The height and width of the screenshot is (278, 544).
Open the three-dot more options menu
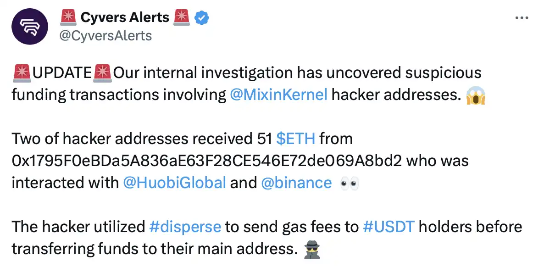pos(522,17)
